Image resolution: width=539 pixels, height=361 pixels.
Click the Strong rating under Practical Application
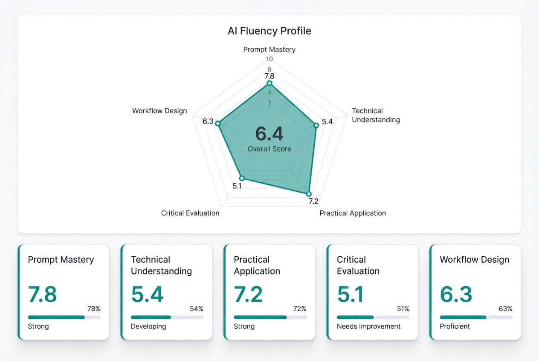(x=244, y=327)
